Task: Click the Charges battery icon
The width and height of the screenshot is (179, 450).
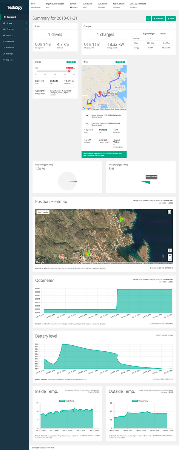Action: [4, 29]
